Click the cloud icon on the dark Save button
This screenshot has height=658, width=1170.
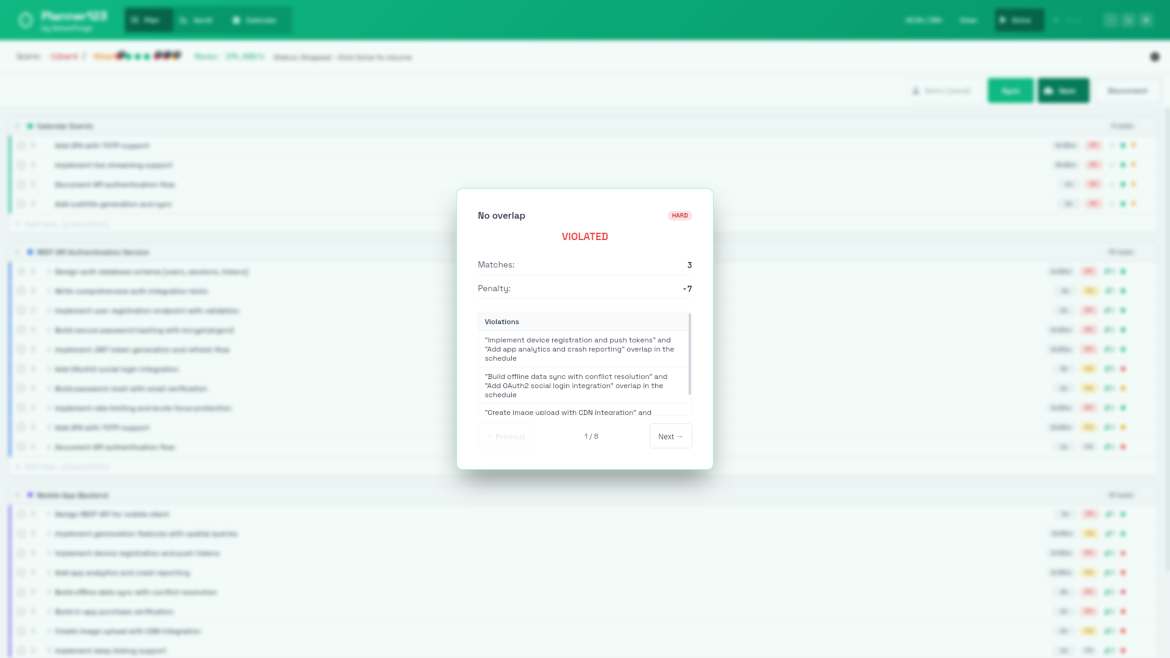click(x=1049, y=90)
